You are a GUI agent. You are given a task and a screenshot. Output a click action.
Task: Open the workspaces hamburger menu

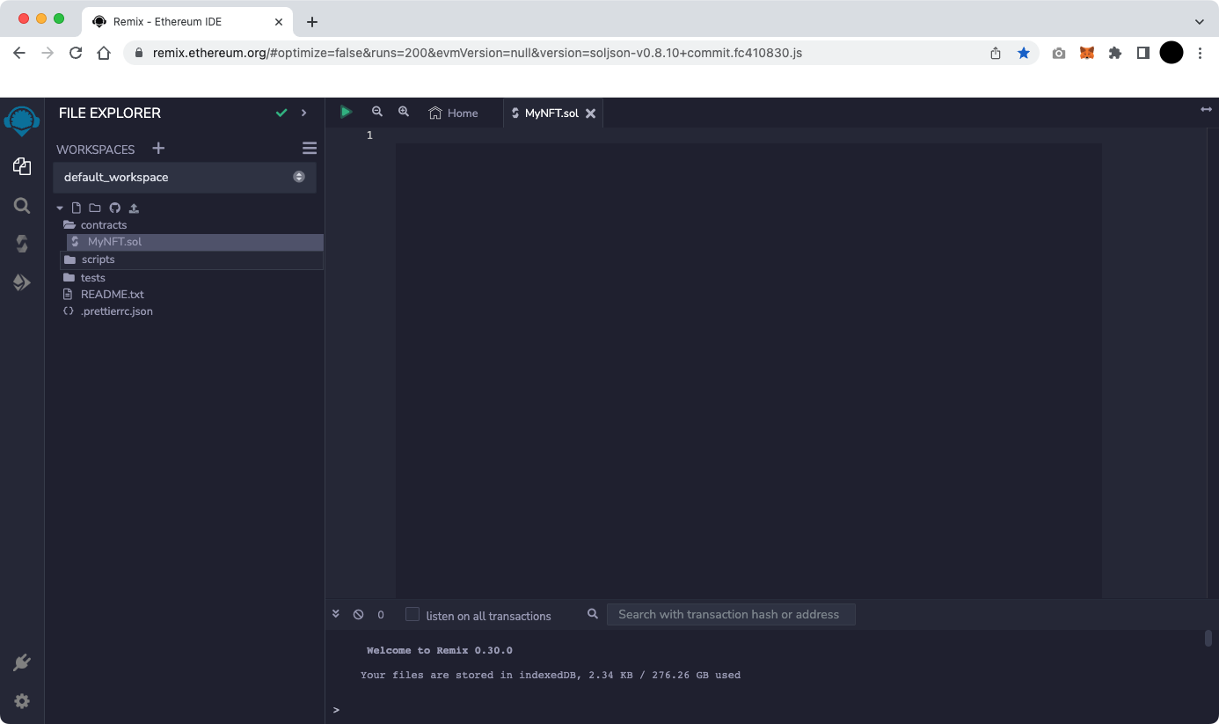[x=310, y=149]
